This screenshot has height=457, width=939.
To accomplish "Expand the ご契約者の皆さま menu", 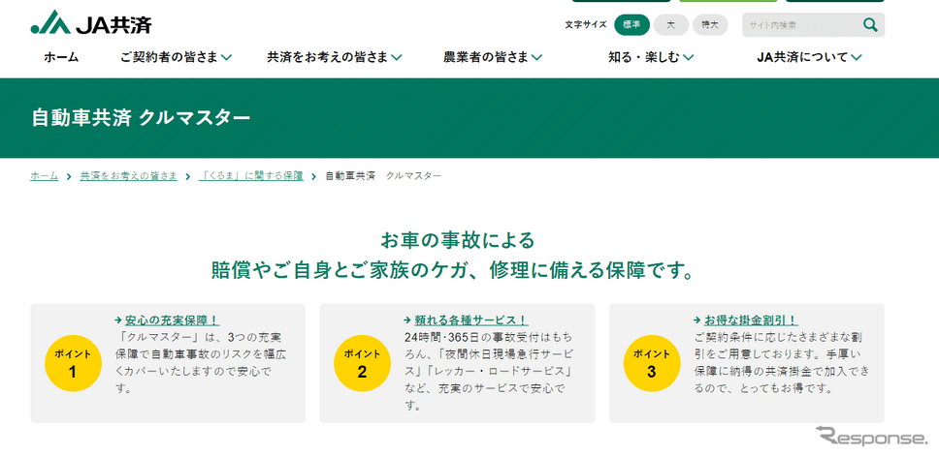I will pos(176,57).
